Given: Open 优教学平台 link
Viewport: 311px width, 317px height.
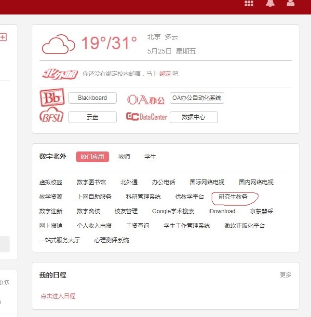Looking at the screenshot, I should [x=190, y=197].
